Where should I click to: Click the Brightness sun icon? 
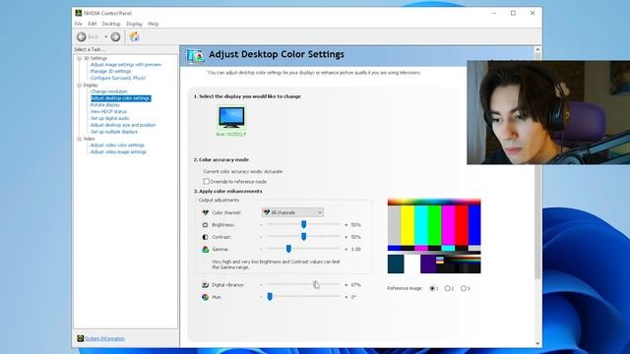point(205,225)
